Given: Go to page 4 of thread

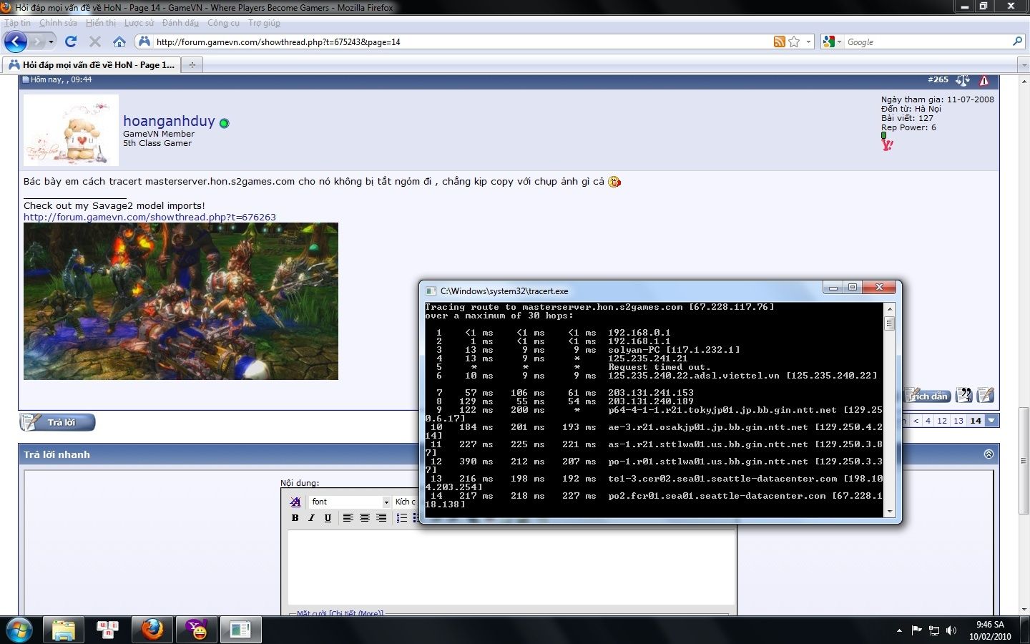Looking at the screenshot, I should coord(928,421).
